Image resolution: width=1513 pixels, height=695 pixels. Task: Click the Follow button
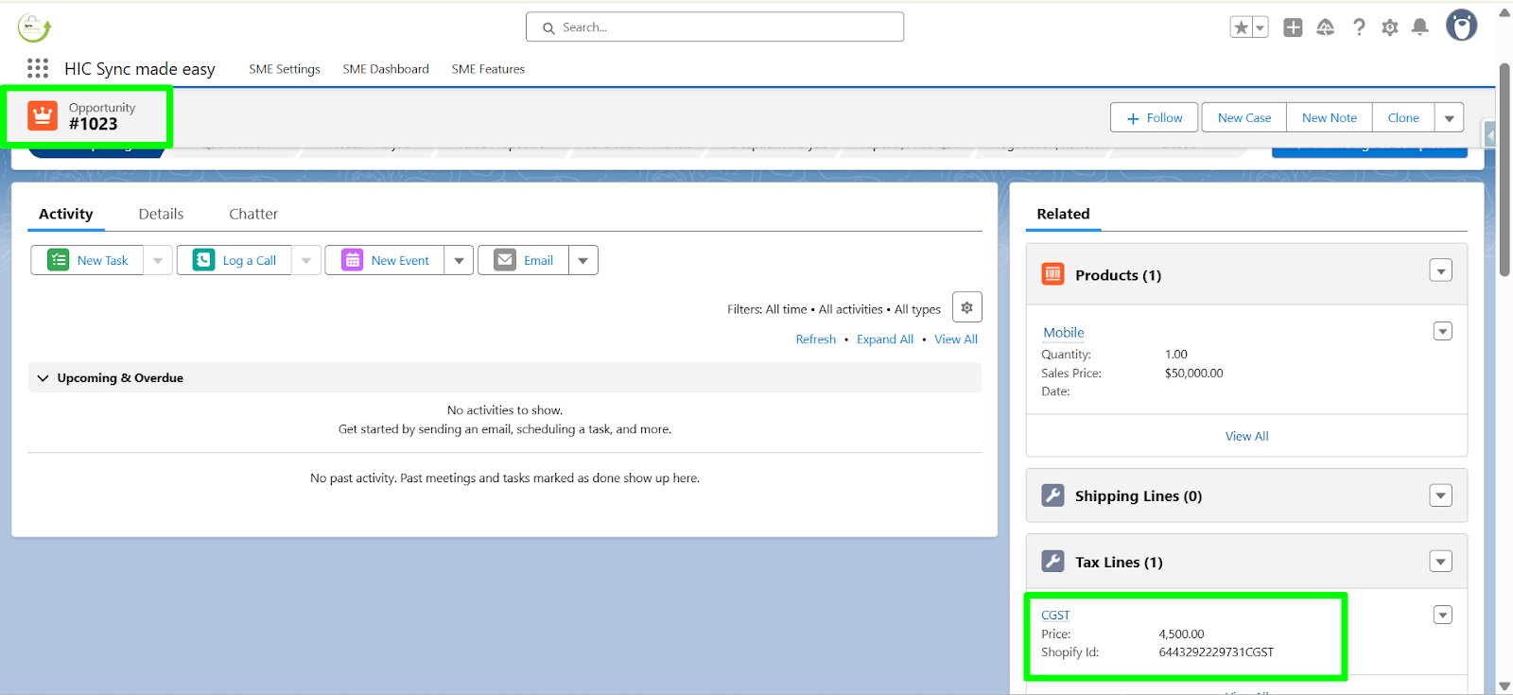[1155, 118]
